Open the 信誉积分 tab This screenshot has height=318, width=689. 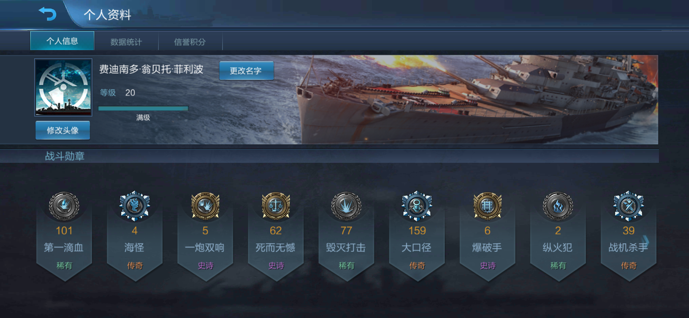point(190,42)
